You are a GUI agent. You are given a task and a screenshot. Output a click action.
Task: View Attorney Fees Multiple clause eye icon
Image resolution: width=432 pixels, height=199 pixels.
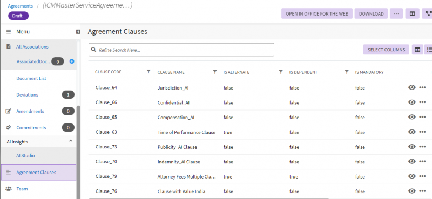pos(412,176)
